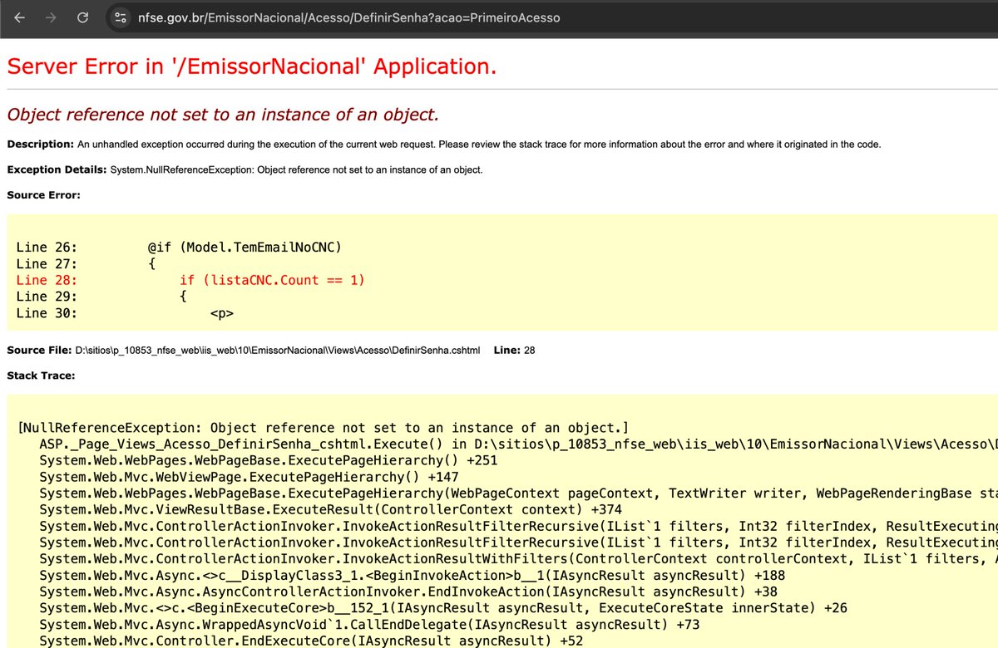The width and height of the screenshot is (998, 648).
Task: Click the text 'System.NullReferenceException: Object reference not set'
Action: tap(296, 169)
